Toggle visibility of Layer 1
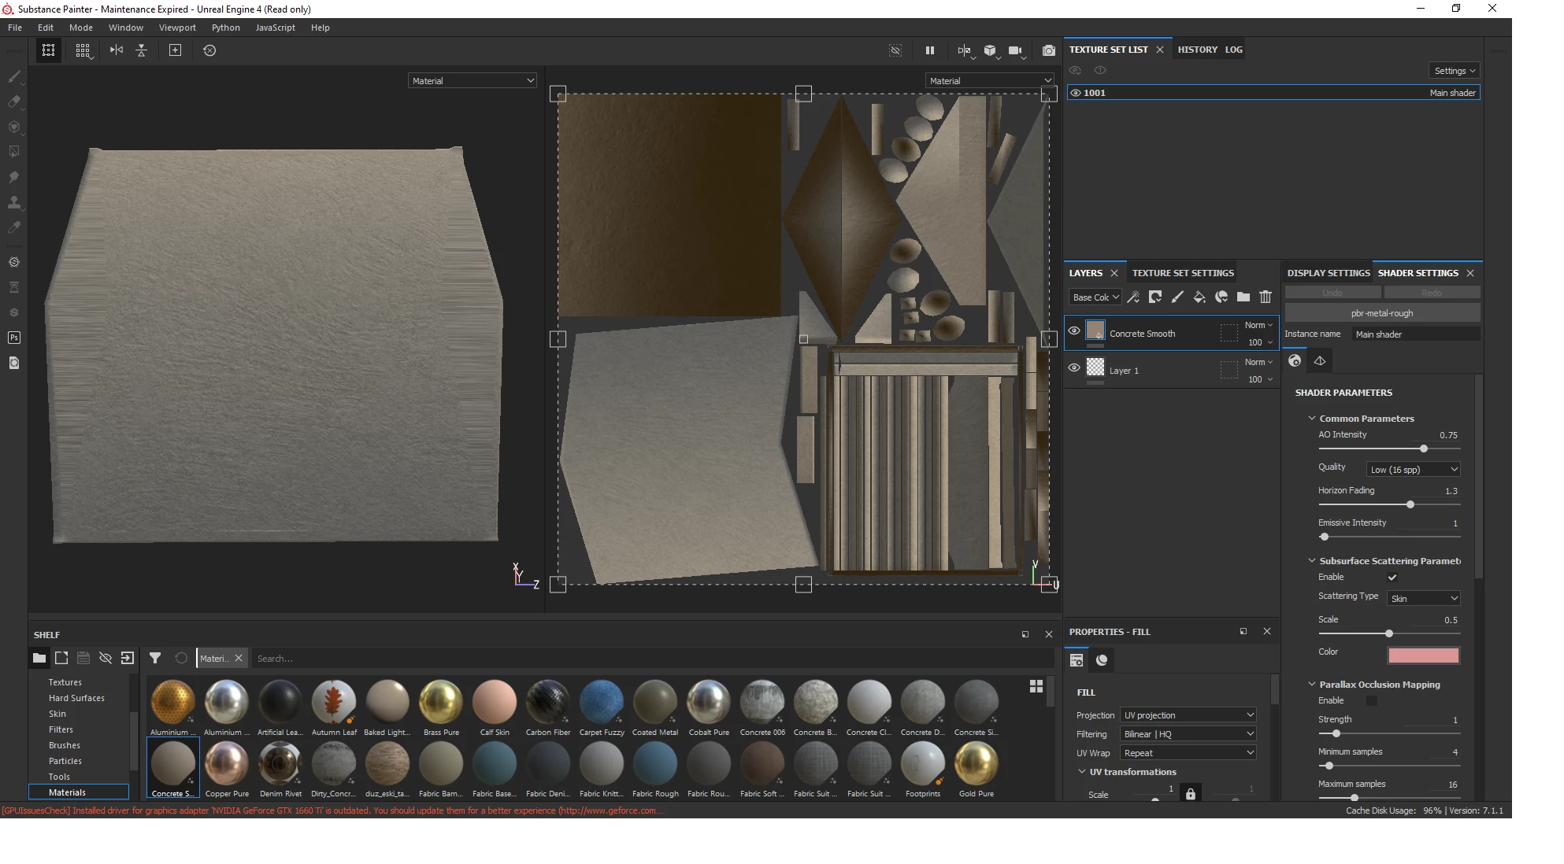This screenshot has height=864, width=1564. (x=1073, y=367)
